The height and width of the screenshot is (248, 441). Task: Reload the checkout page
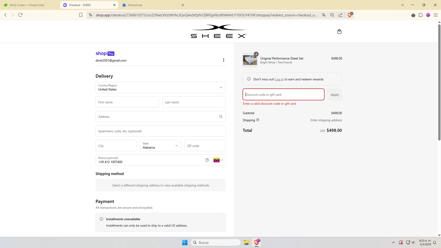coord(20,15)
